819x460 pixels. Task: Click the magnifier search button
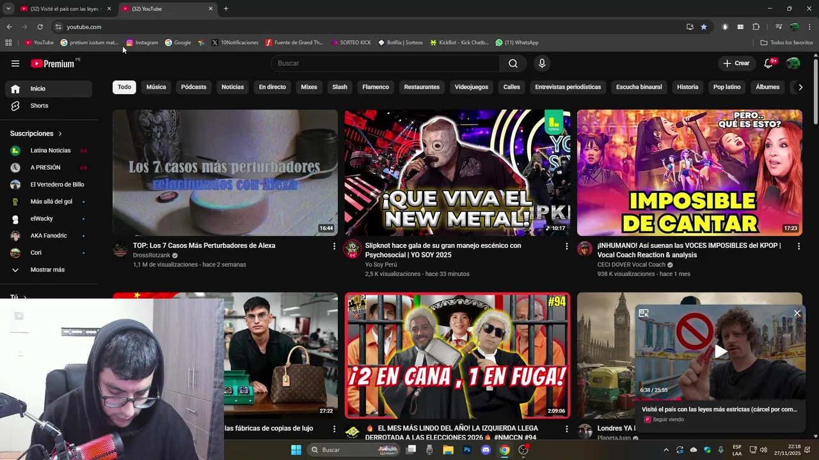click(513, 63)
